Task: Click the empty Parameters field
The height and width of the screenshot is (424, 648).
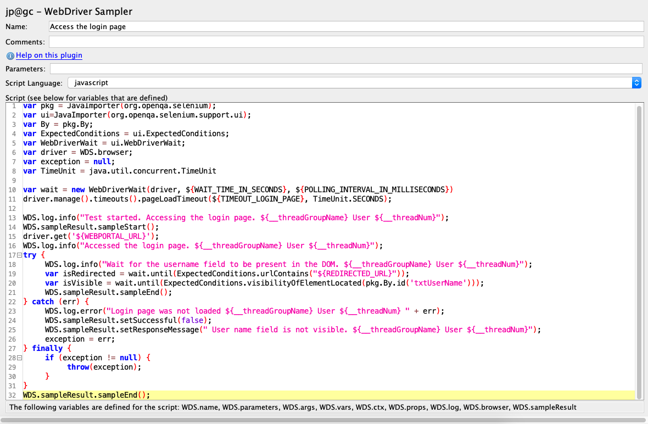Action: [346, 69]
